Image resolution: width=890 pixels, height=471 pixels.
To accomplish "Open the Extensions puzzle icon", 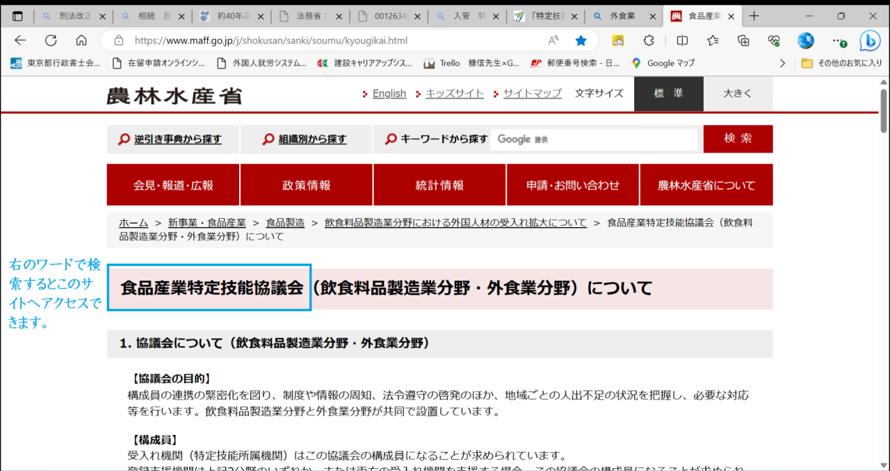I will point(649,40).
